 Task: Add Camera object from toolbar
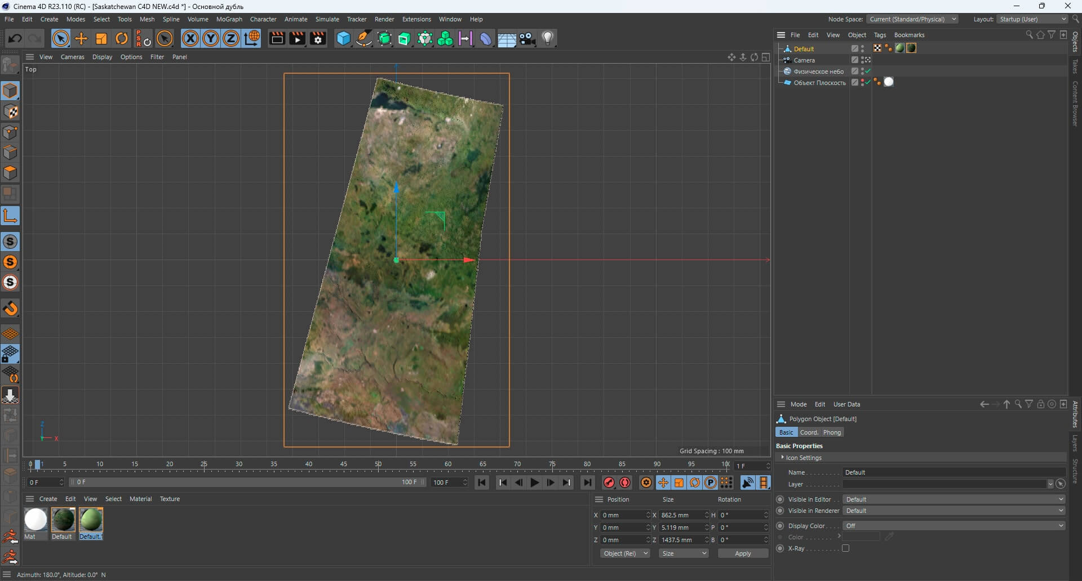(x=527, y=38)
